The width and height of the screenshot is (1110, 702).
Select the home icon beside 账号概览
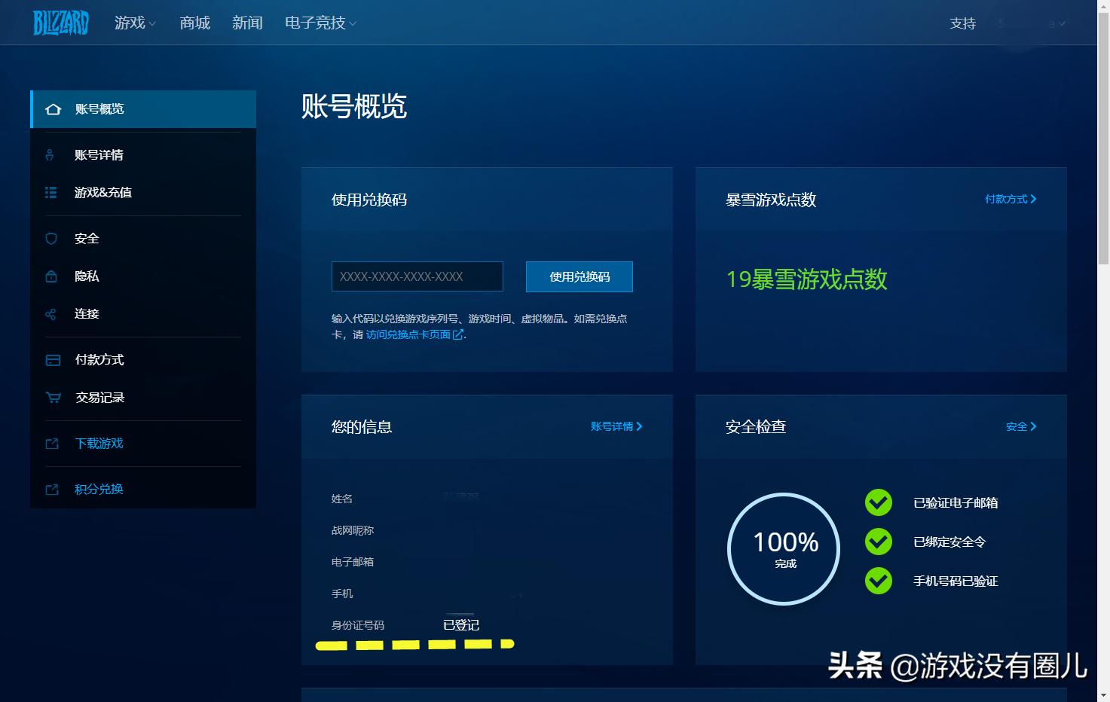coord(52,108)
